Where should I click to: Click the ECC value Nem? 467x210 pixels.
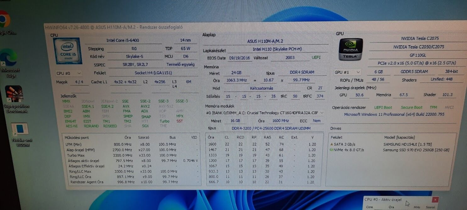(317, 121)
